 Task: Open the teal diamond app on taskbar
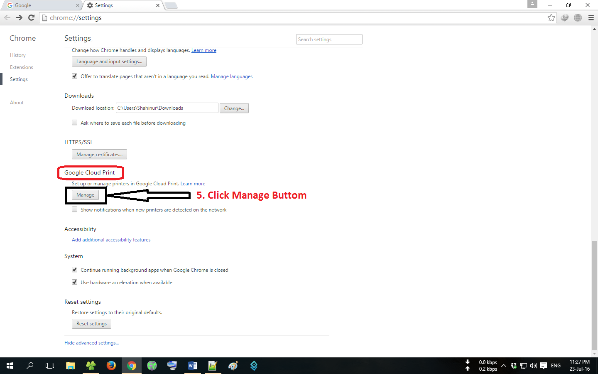(254, 366)
